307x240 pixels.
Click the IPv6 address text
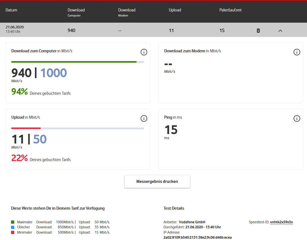(197, 237)
